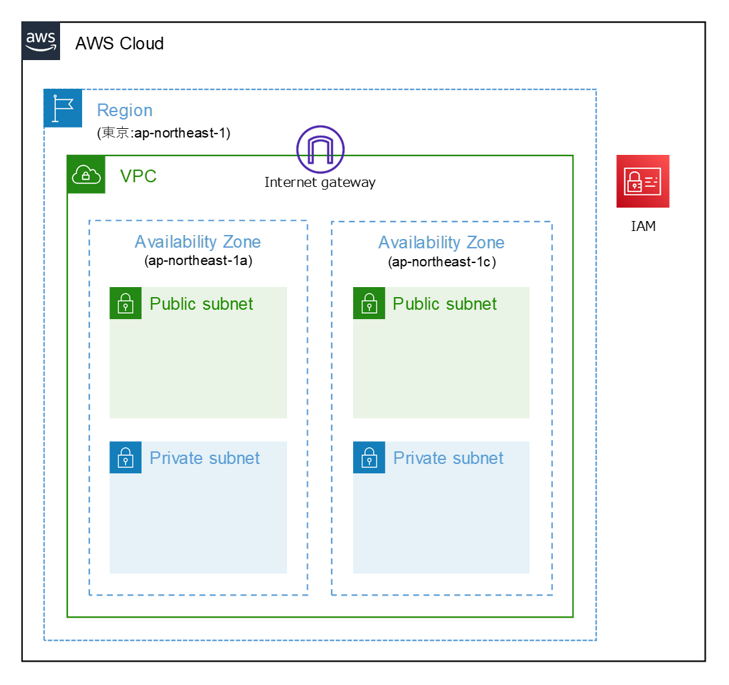Viewport: 729px width, 685px height.
Task: Select the IAM label text
Action: [643, 226]
